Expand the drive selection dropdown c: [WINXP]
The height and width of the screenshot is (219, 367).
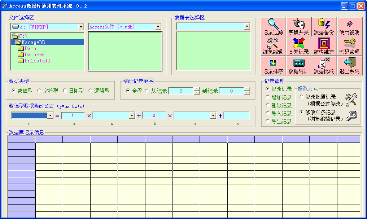point(81,27)
